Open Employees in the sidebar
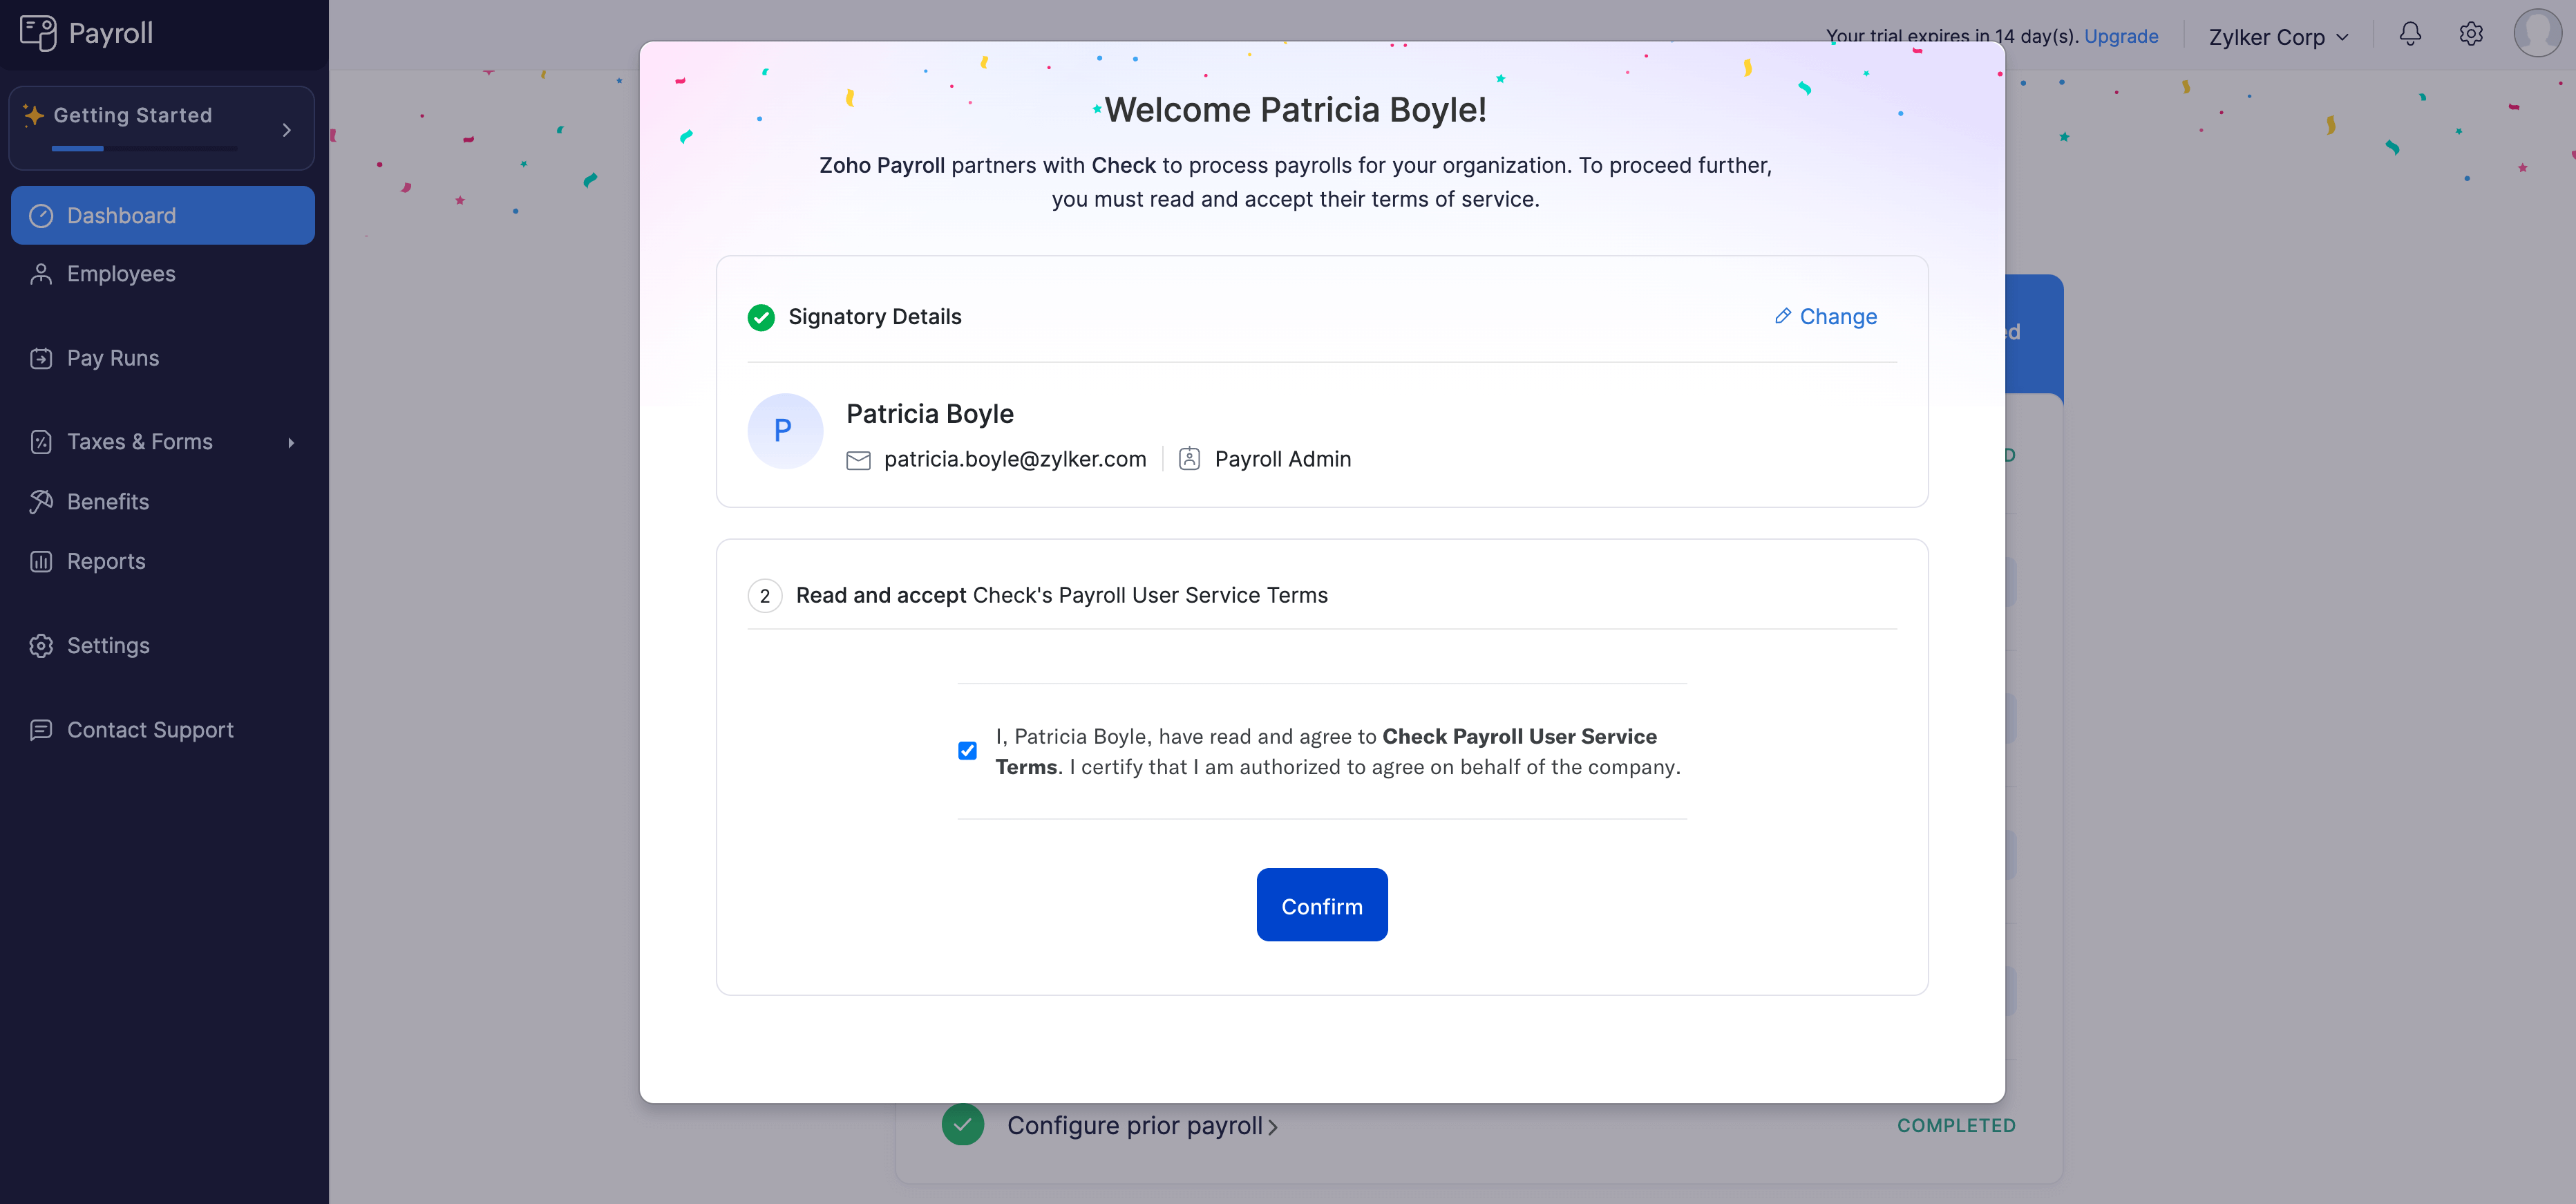 pos(121,274)
